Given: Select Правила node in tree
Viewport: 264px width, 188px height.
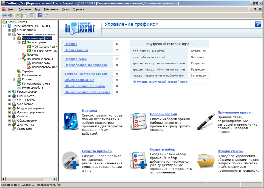Looking at the screenshot, I should click(x=33, y=55).
